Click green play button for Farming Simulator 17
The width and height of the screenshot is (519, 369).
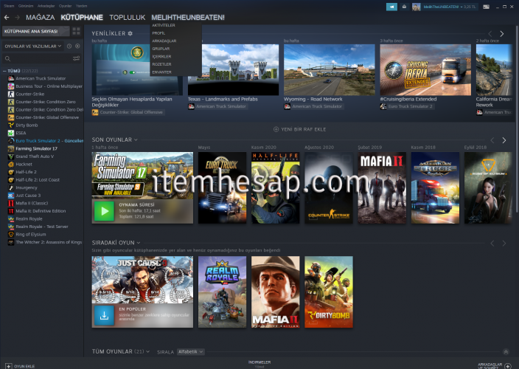(x=102, y=213)
